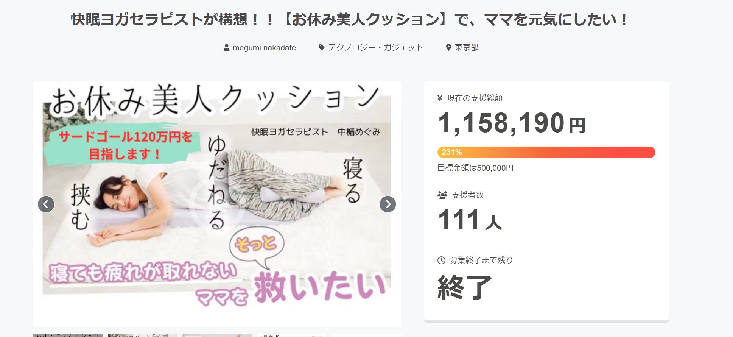Click the yen icon beside 現在の支援総額

click(x=440, y=98)
